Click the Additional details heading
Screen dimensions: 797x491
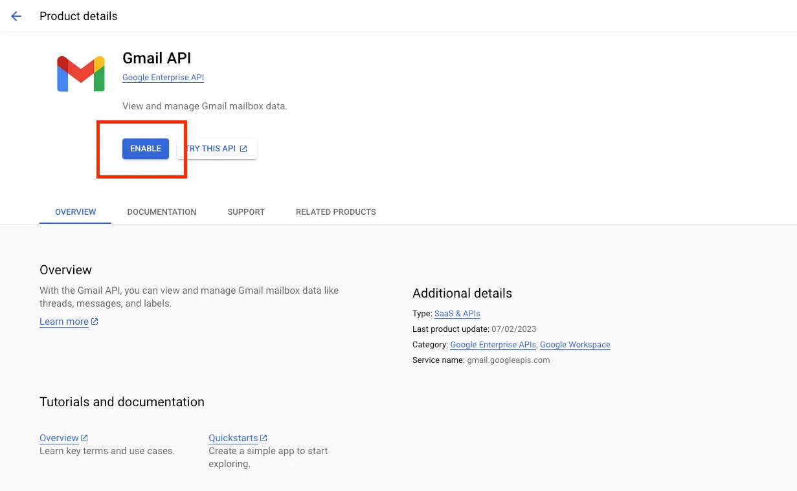462,293
